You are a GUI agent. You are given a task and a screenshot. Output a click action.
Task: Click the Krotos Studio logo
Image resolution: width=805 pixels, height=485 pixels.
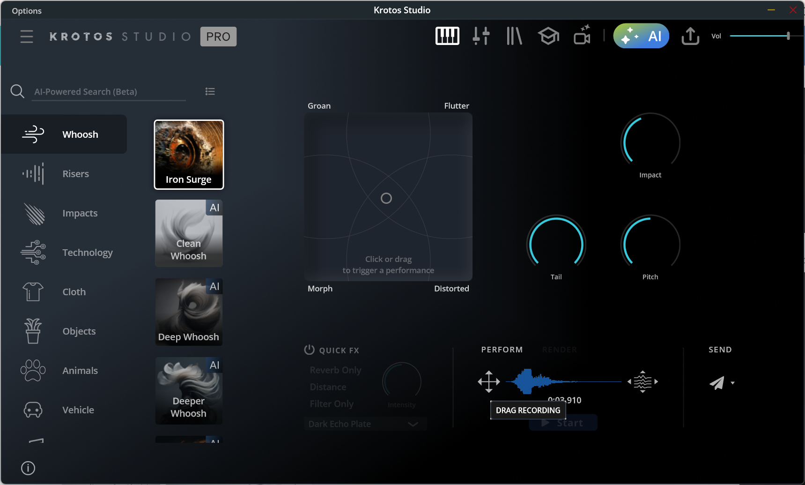coord(120,37)
